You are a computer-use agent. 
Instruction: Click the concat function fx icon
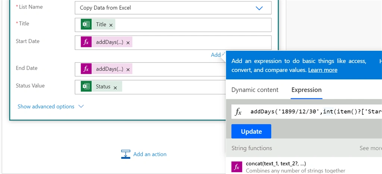tap(237, 167)
